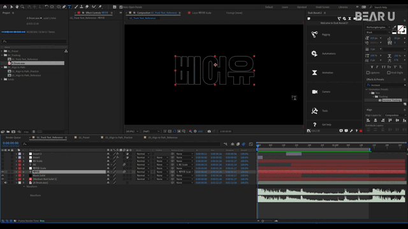The height and width of the screenshot is (229, 408).
Task: Clear the Effects & Presets search
Action: (x=405, y=85)
